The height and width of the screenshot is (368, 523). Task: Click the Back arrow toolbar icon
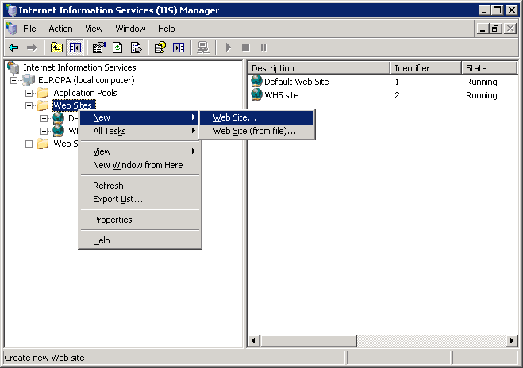tap(13, 48)
